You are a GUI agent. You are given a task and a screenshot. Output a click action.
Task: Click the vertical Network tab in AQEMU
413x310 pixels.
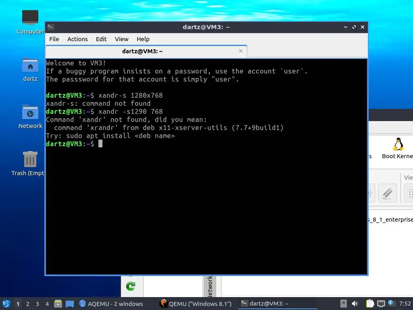pyautogui.click(x=210, y=286)
